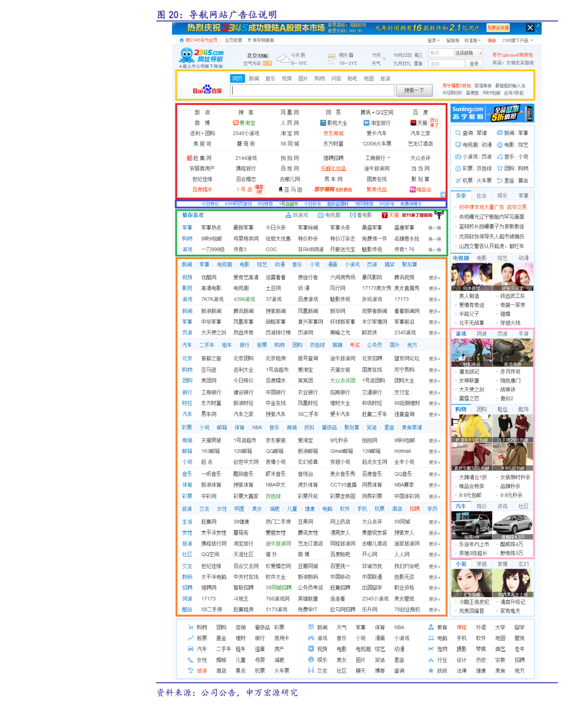
Task: Click the shopping cart icon next to 团购 | 购物
Action: pos(499,168)
